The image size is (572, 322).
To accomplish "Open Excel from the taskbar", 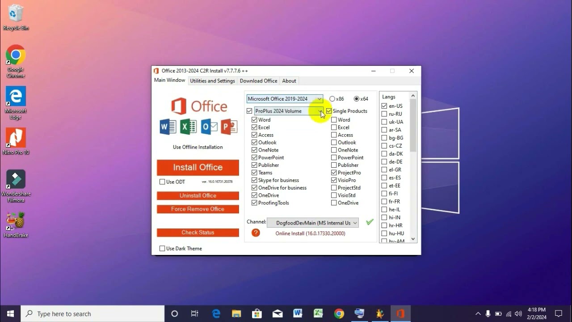I will pyautogui.click(x=319, y=314).
